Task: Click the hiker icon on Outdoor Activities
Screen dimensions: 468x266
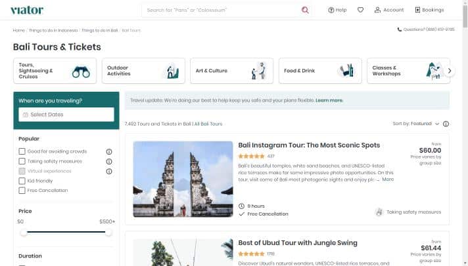Action: point(172,71)
